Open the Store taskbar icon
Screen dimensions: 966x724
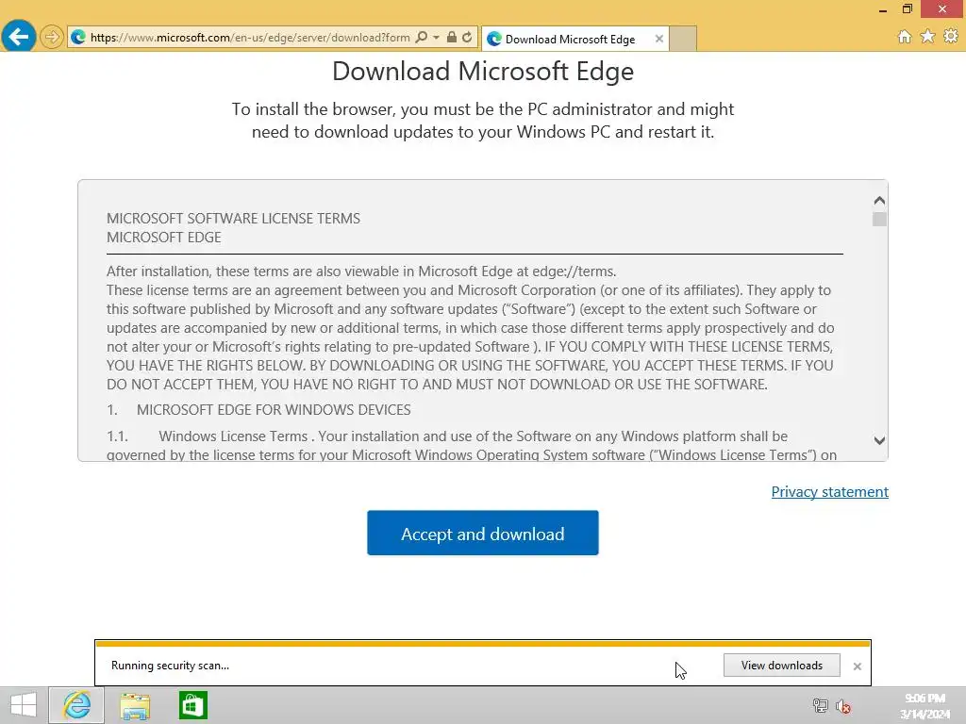pyautogui.click(x=192, y=705)
